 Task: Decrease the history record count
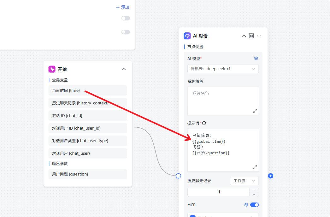click(254, 194)
